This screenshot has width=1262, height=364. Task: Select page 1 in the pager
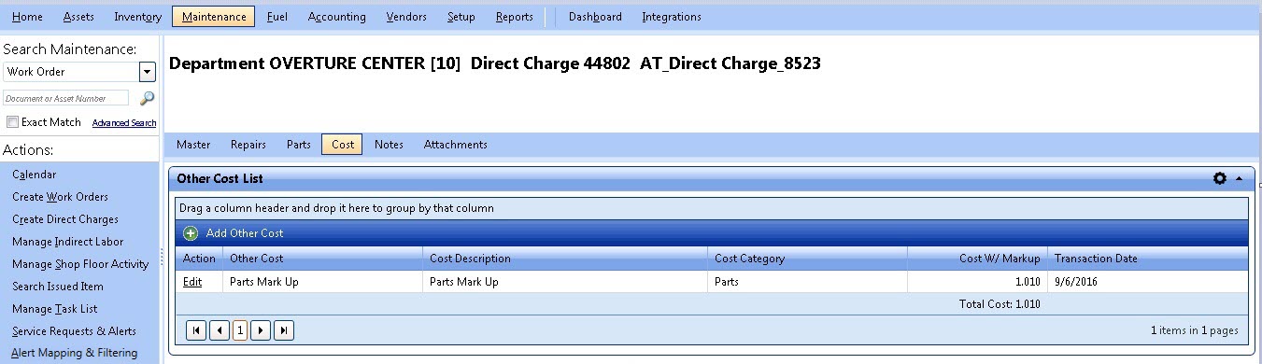click(x=239, y=330)
